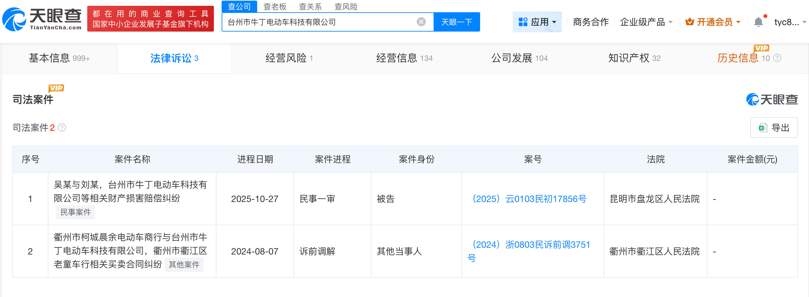Click the Excel icon in export button
809x297 pixels.
coord(763,128)
